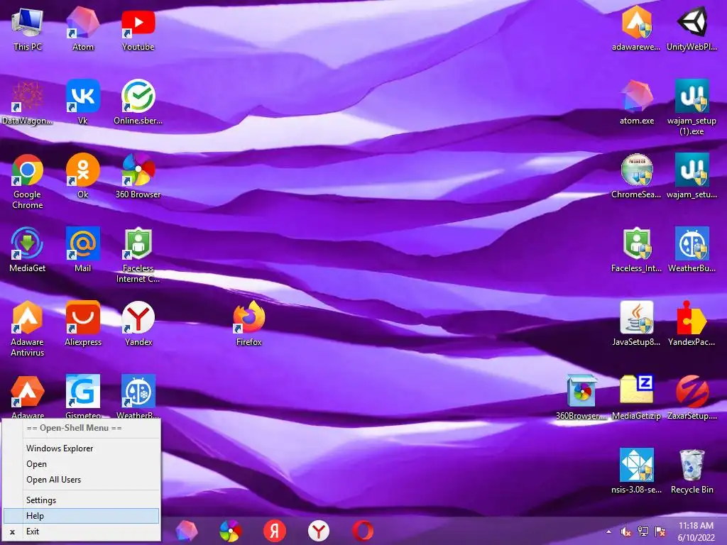The image size is (727, 545).
Task: Click the Aliexpress shortcut icon
Action: [x=82, y=324]
